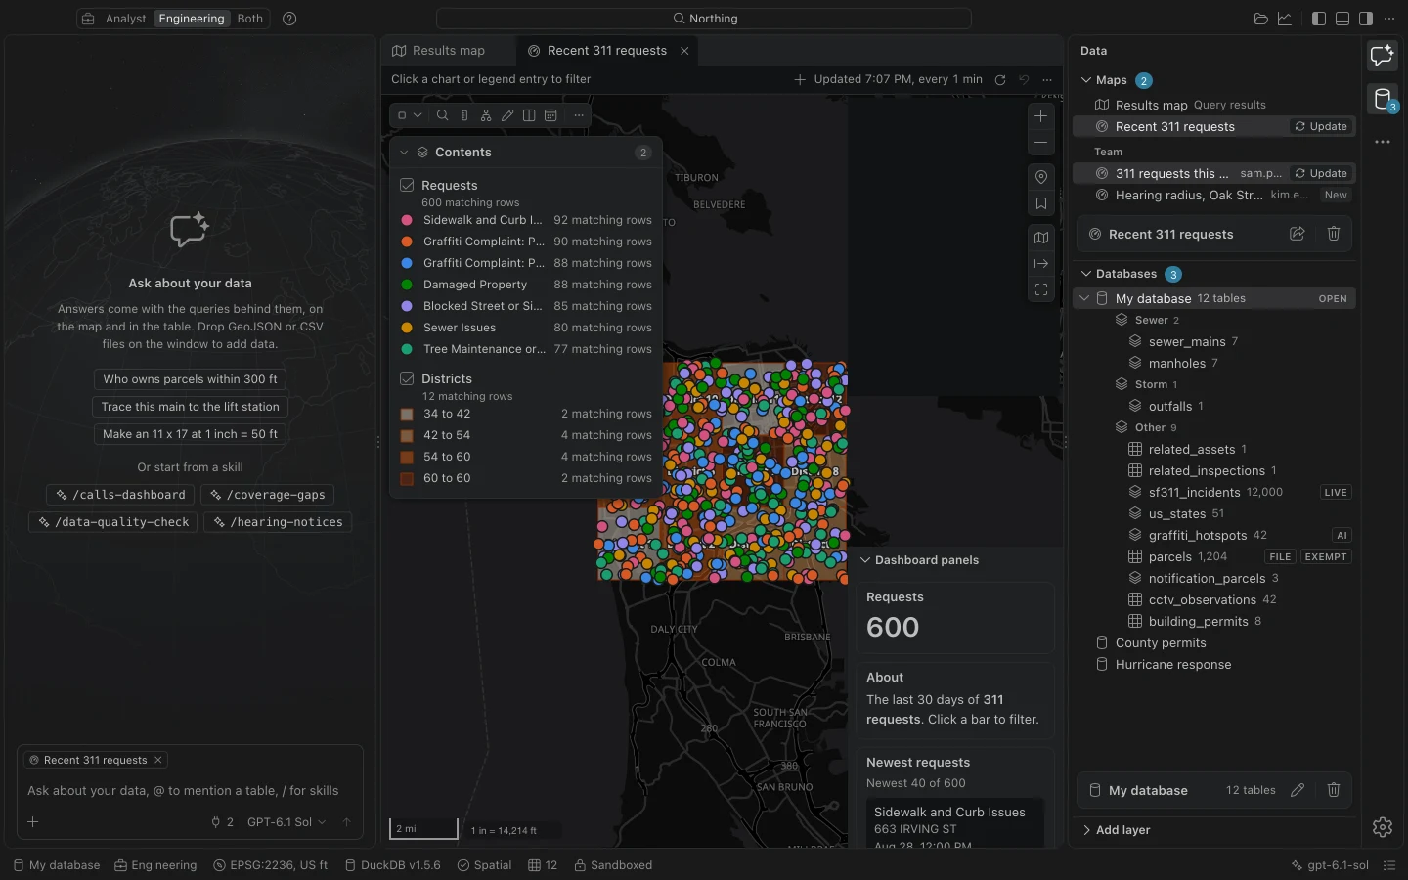Delete the Recent 311 requests map

(1334, 234)
